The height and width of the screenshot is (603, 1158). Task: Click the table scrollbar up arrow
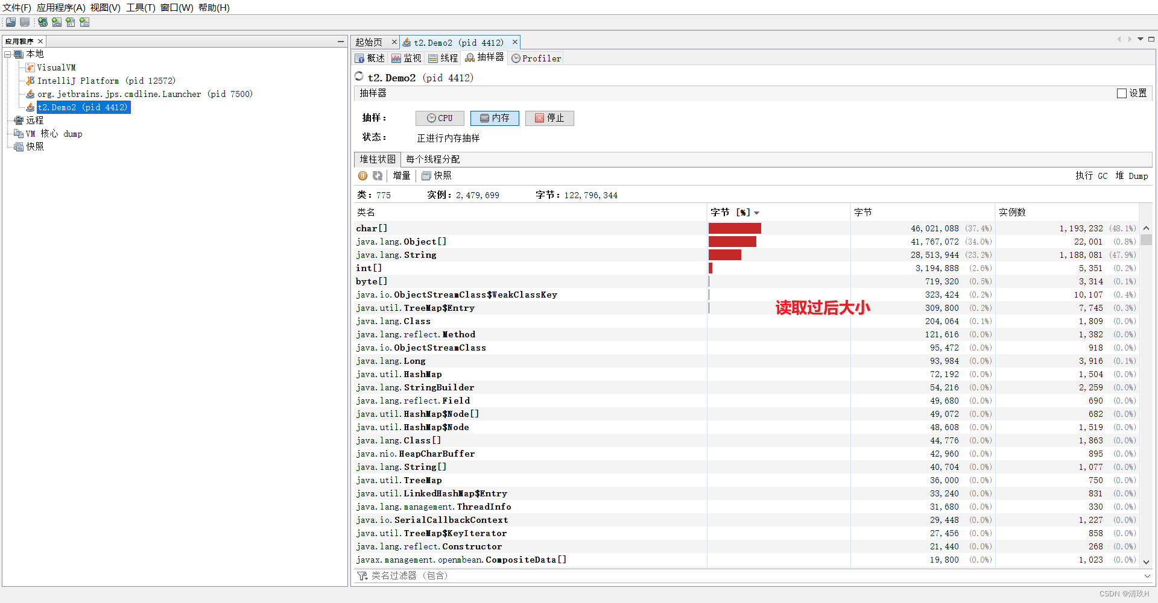click(1146, 228)
